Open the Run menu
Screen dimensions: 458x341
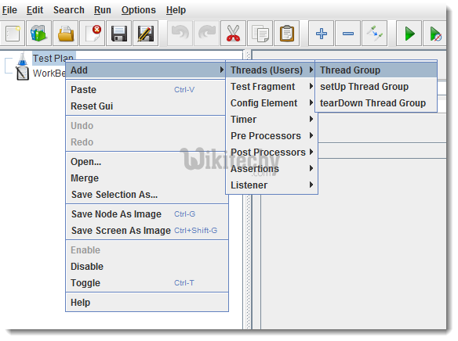point(102,10)
